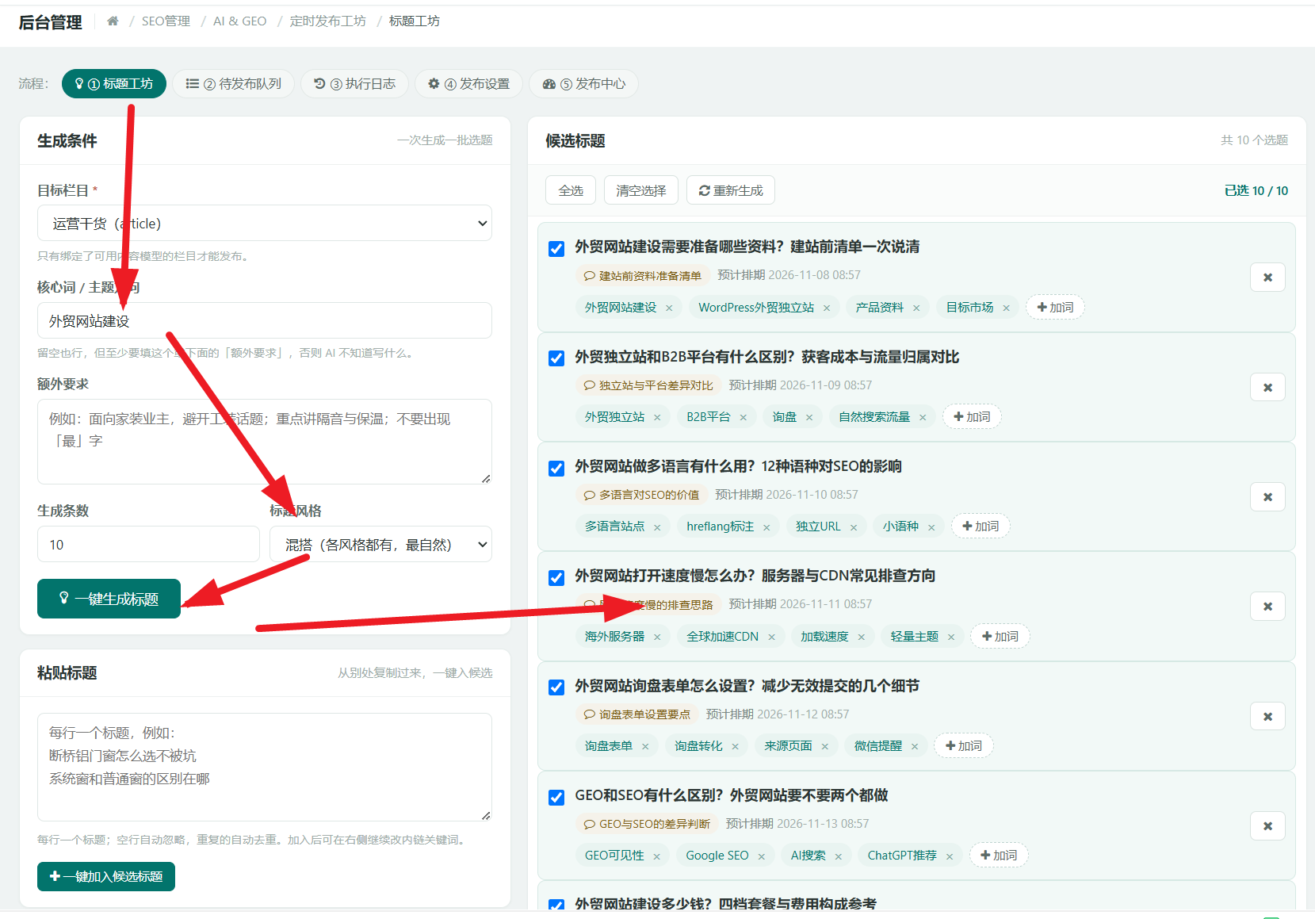The width and height of the screenshot is (1315, 919).
Task: Delete the 外贸网站打开速度慢怎么办 title card
Action: point(1267,607)
